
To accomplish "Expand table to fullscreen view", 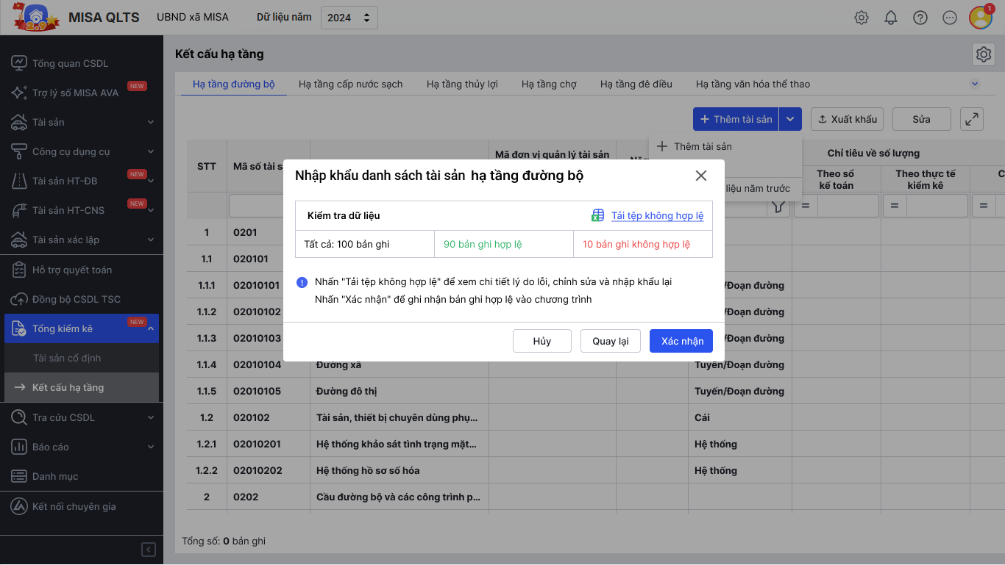I will (x=972, y=119).
